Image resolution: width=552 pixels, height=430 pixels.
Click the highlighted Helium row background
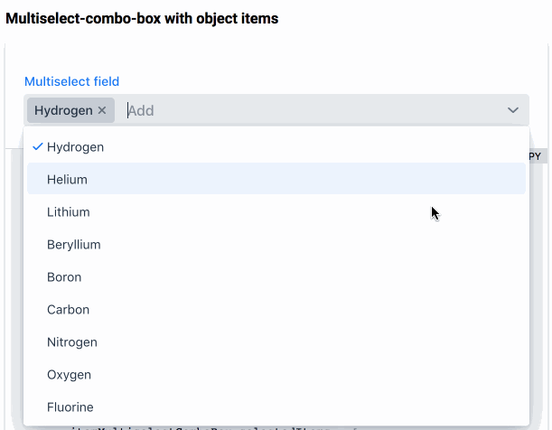pos(276,178)
